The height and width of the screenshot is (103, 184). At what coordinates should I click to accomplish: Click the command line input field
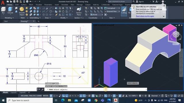point(96,90)
